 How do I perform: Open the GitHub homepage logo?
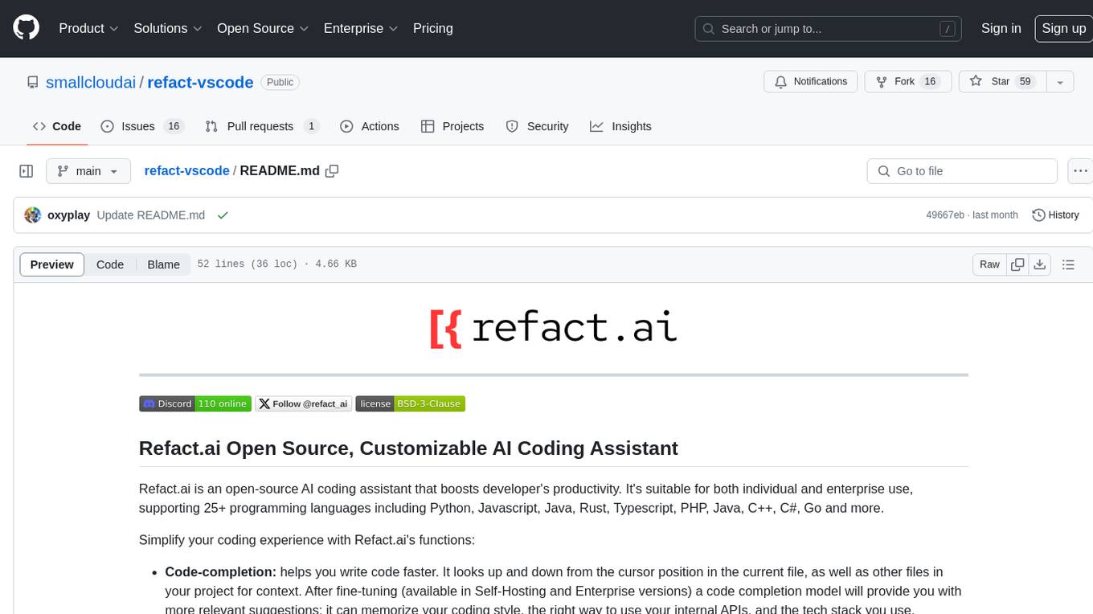[26, 28]
